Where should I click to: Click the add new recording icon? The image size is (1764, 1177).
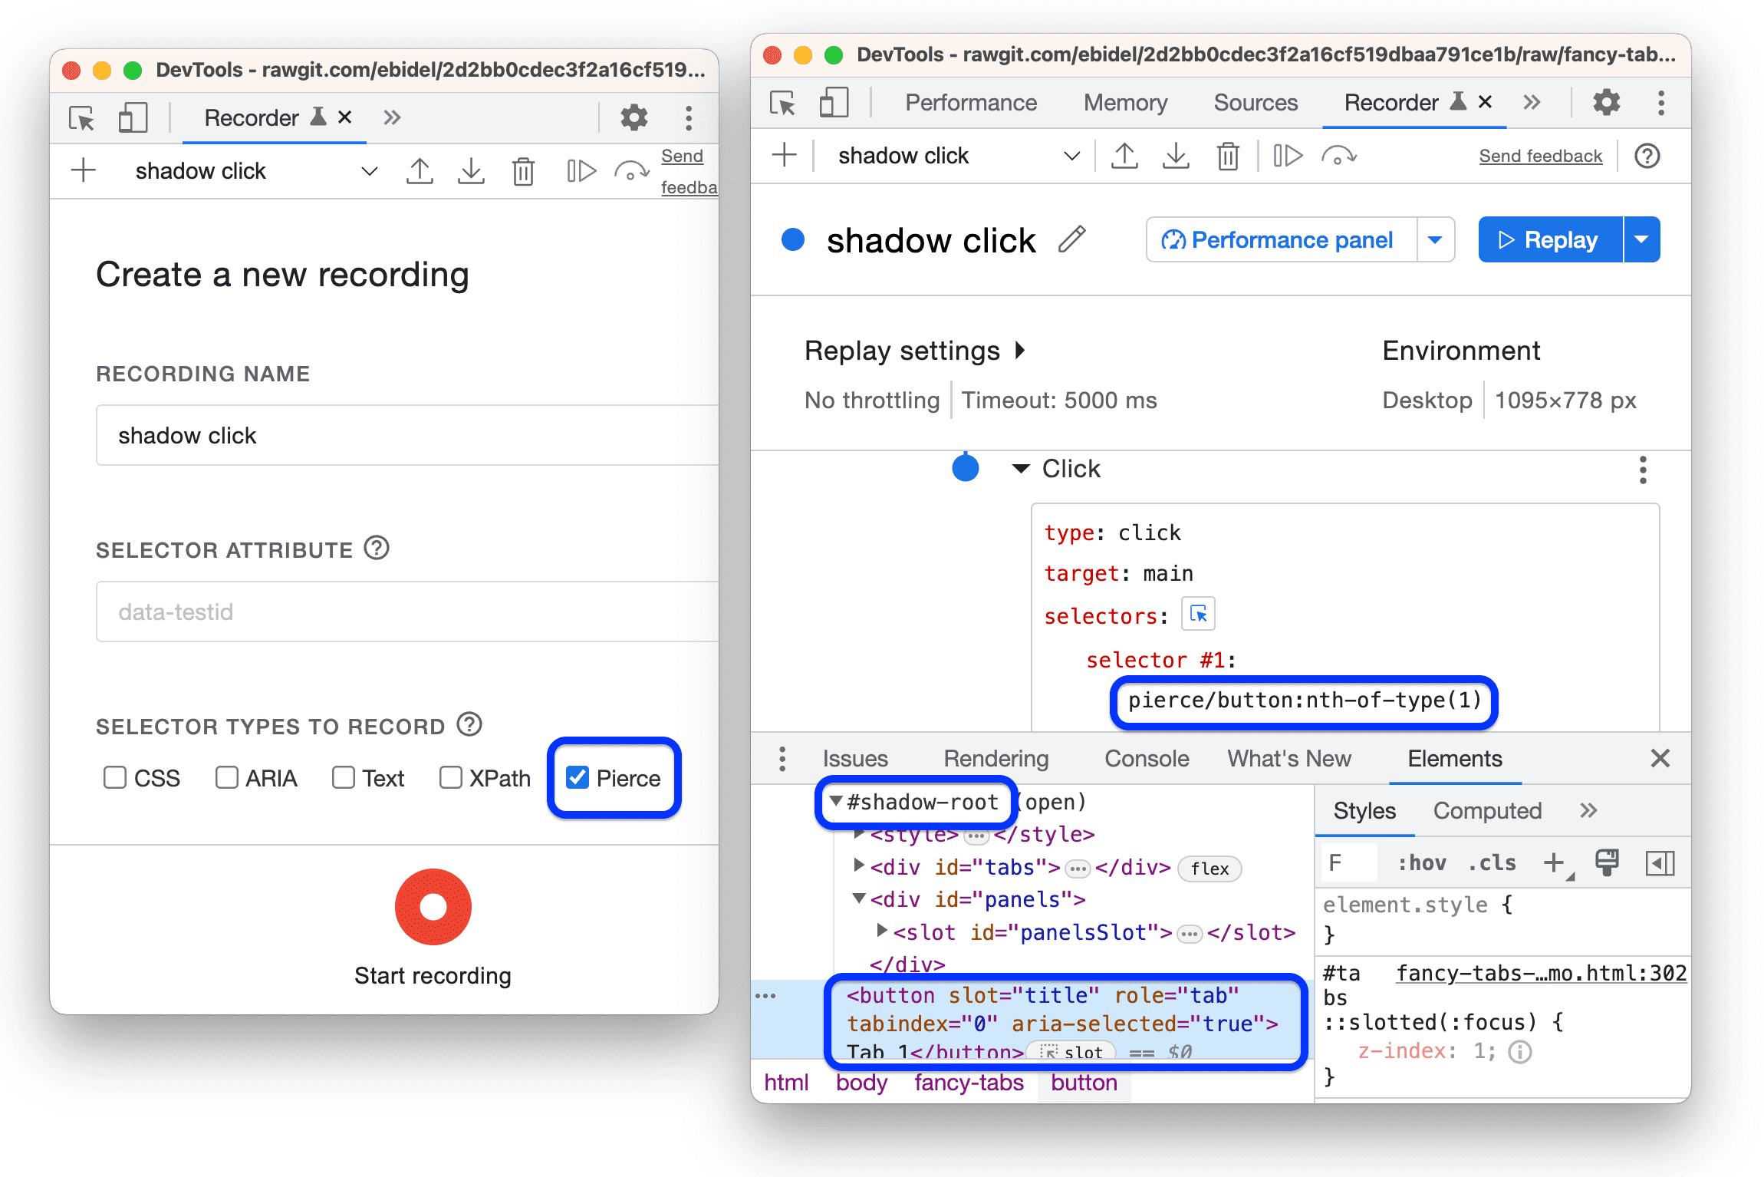[75, 172]
